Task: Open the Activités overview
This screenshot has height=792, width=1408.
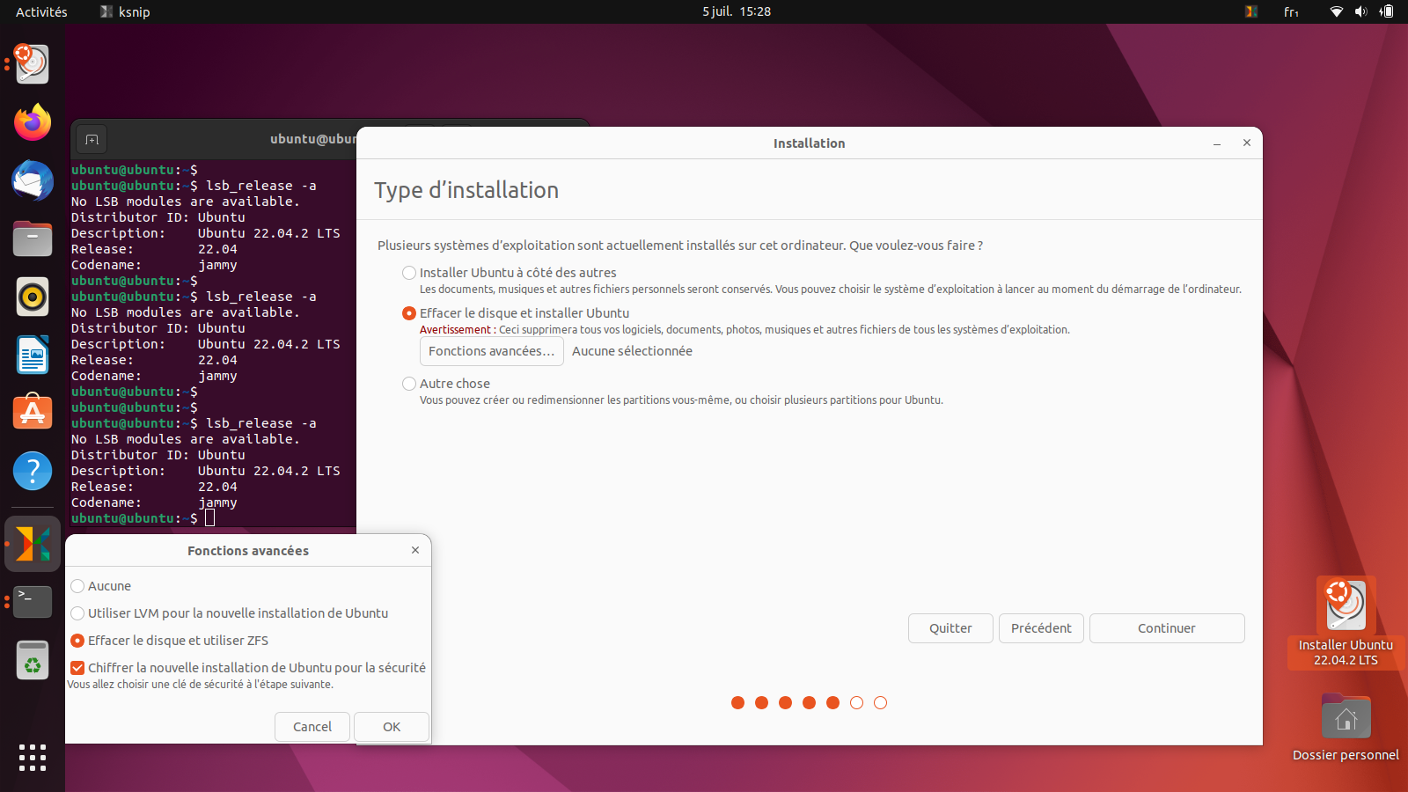Action: (x=41, y=11)
